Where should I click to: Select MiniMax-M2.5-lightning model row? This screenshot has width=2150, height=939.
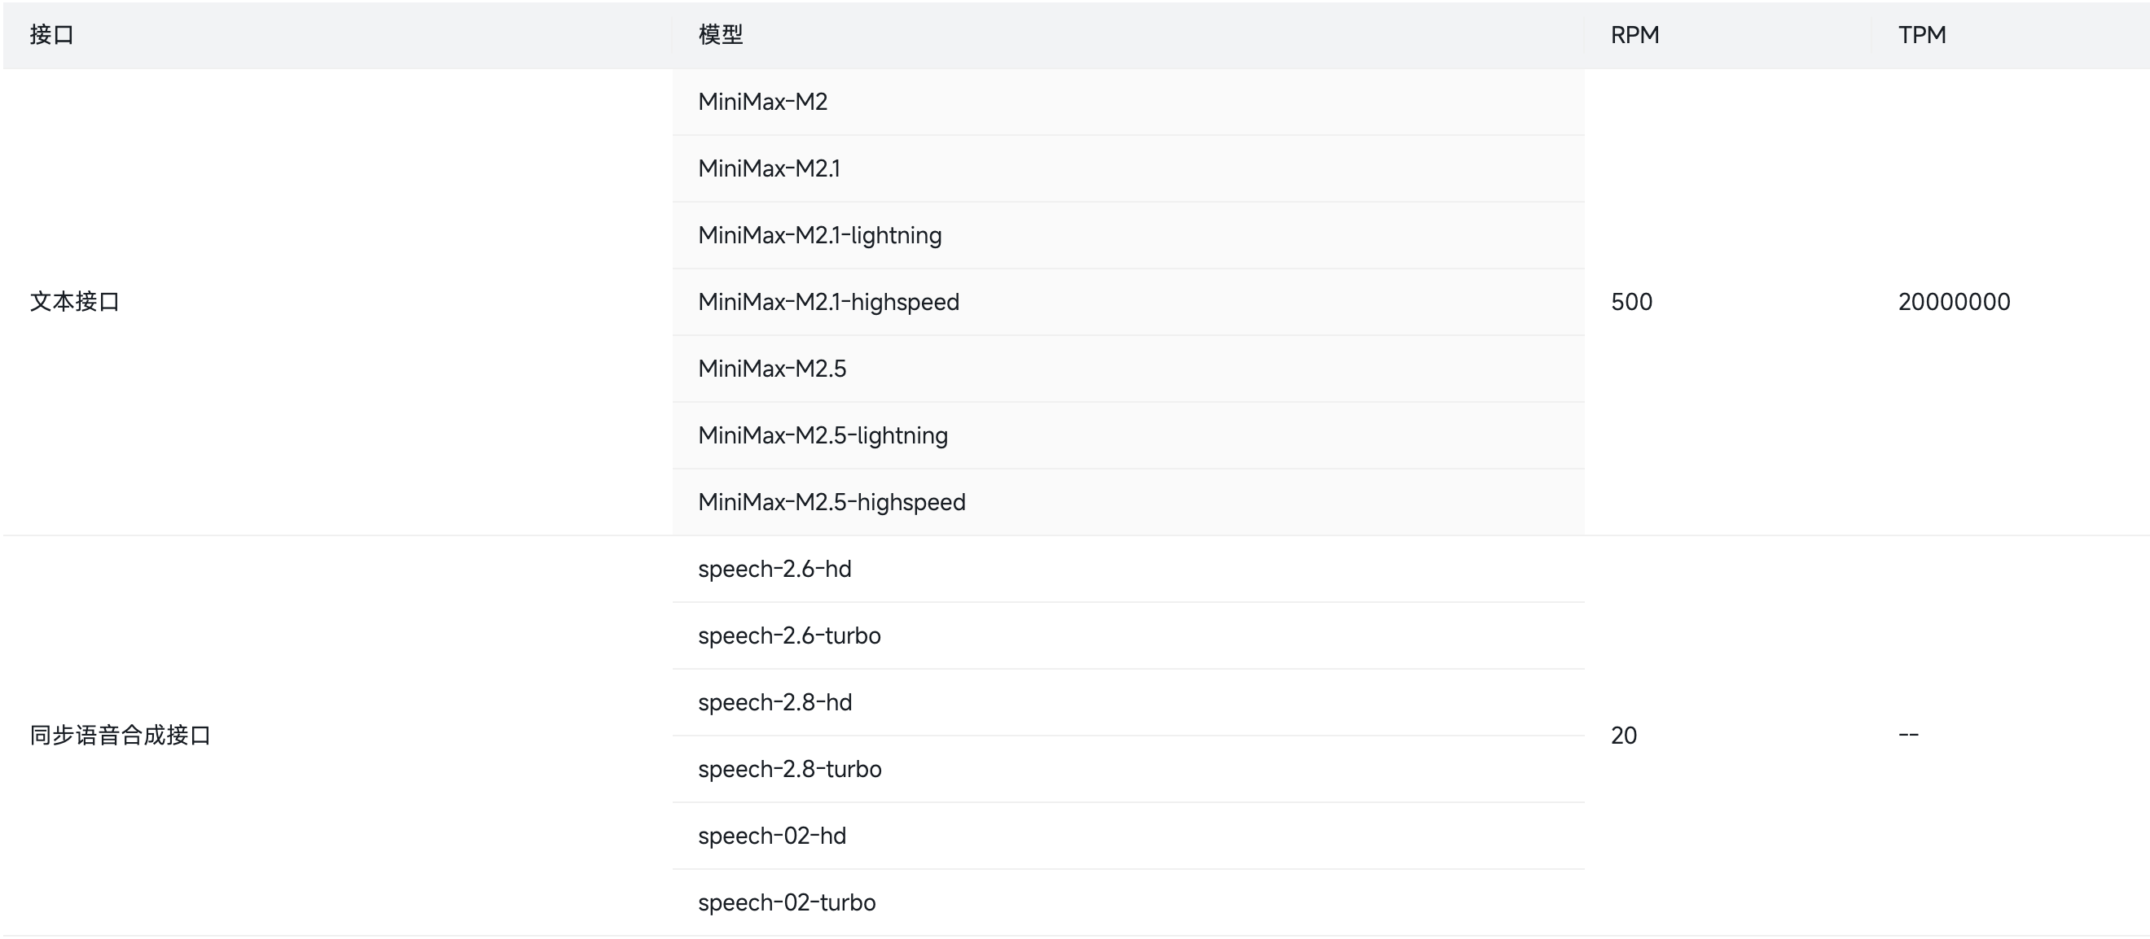[1128, 435]
